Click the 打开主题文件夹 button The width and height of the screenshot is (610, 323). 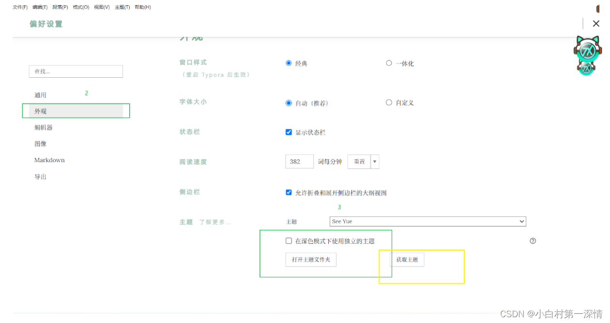[311, 260]
